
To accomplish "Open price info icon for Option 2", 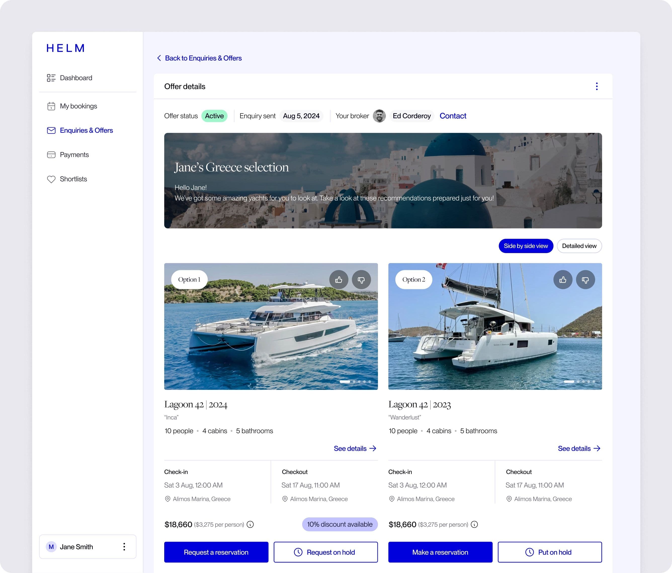I will (x=474, y=524).
